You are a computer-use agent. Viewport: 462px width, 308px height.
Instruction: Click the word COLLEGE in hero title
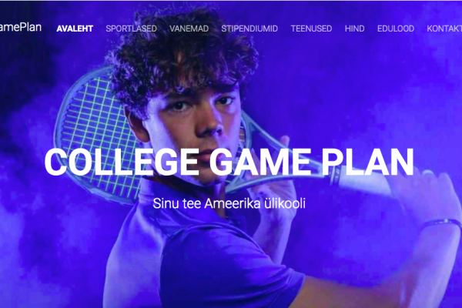pos(122,162)
